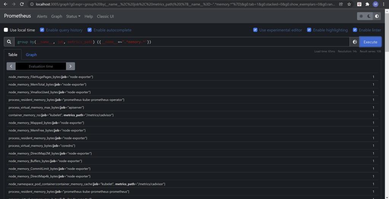
Task: Switch to the light theme sun icon
Action: (x=361, y=16)
